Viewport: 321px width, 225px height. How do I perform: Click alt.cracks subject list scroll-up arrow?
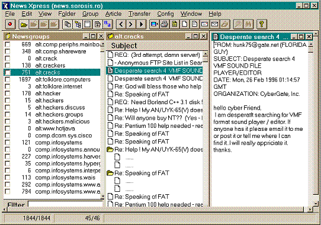click(x=205, y=54)
